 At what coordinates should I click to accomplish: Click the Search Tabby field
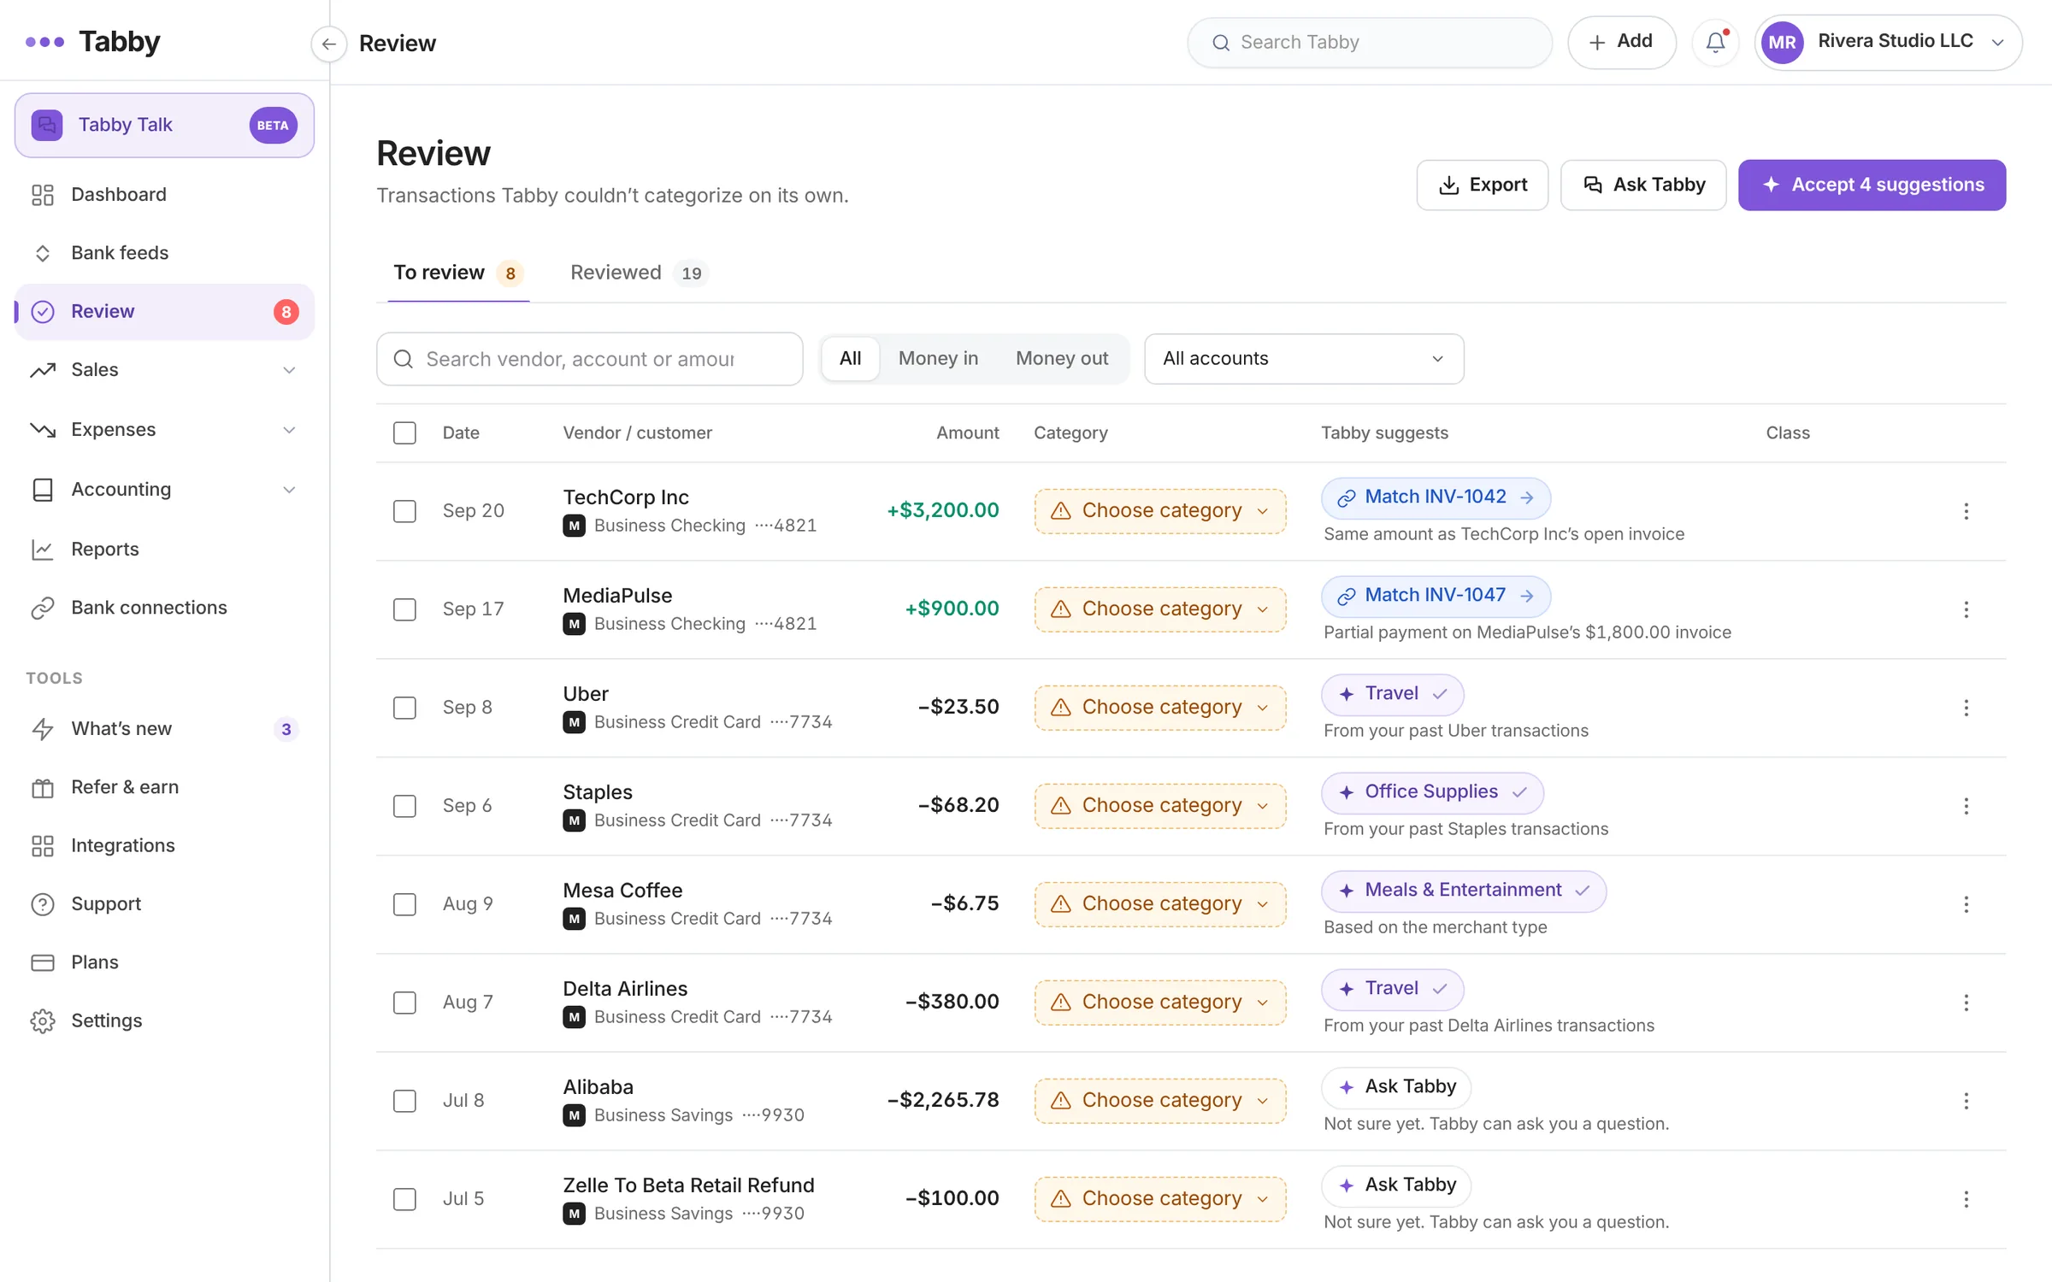click(x=1369, y=42)
